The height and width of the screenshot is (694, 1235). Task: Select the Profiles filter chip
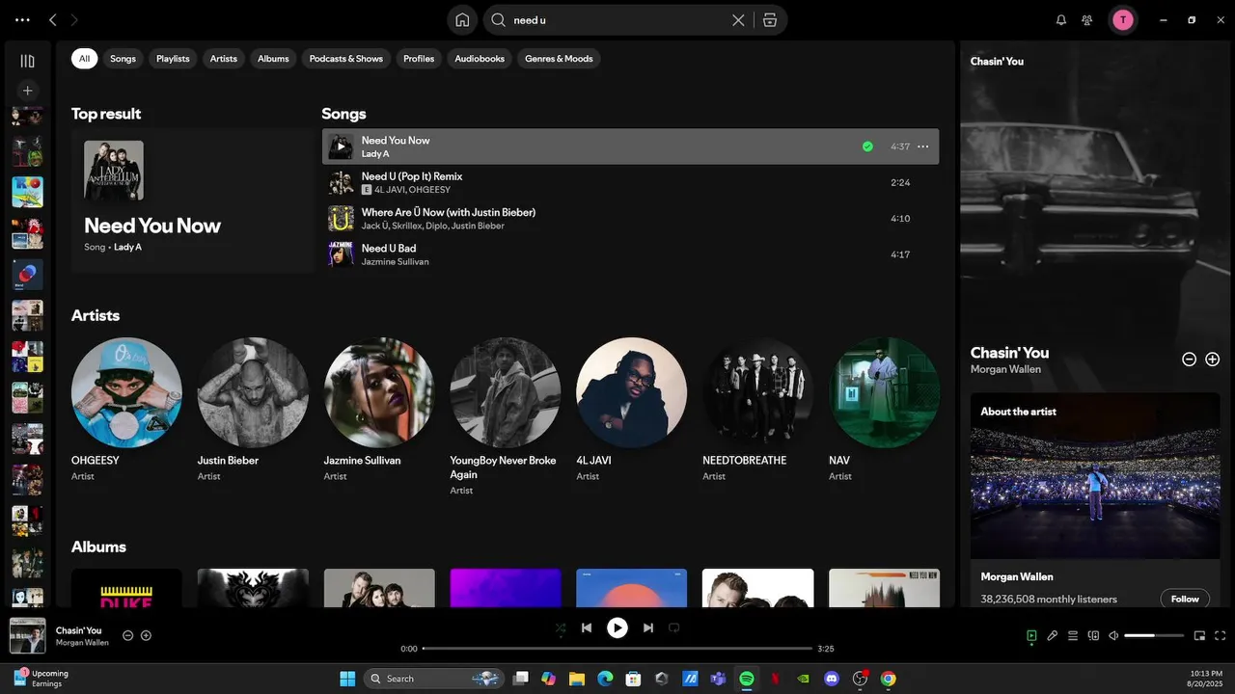(x=419, y=59)
